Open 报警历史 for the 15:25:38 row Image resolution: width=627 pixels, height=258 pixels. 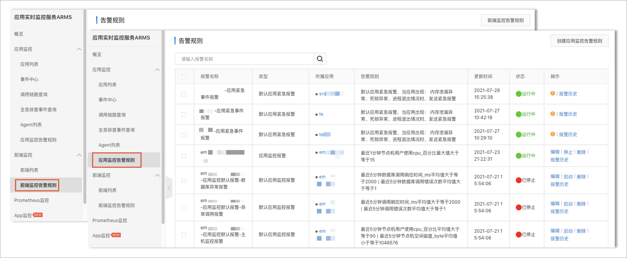pos(568,94)
